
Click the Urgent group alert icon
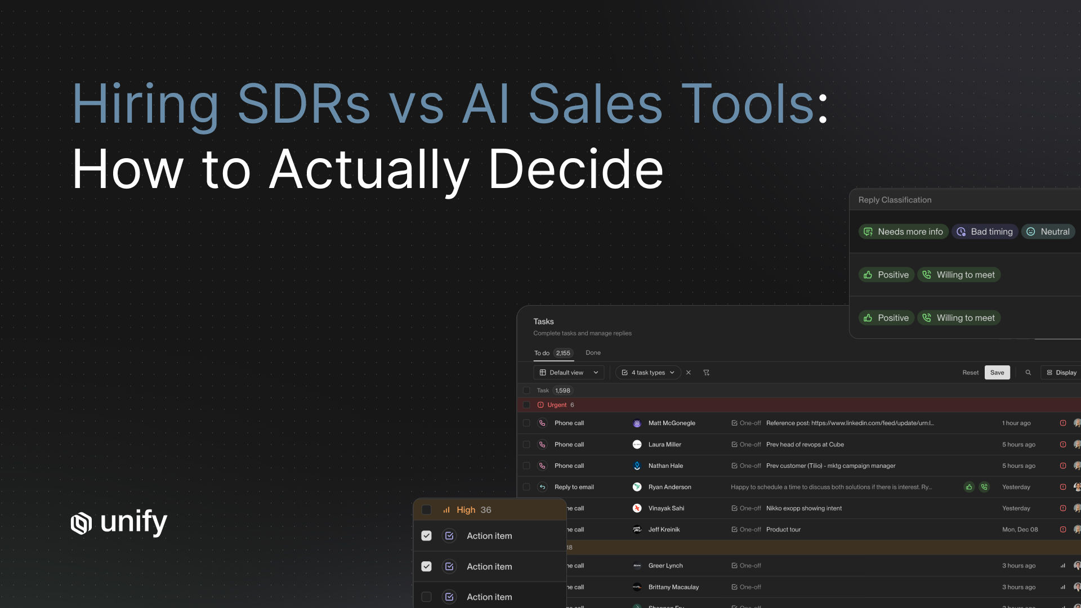(x=540, y=405)
